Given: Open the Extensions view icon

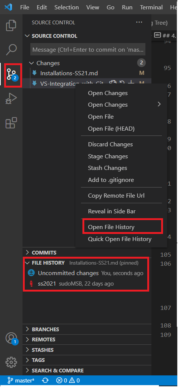Looking at the screenshot, I should click(x=11, y=123).
